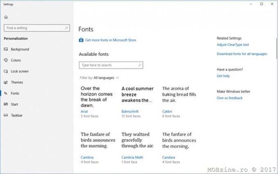Click the Type here to search font box
The image size is (278, 174).
111,65
